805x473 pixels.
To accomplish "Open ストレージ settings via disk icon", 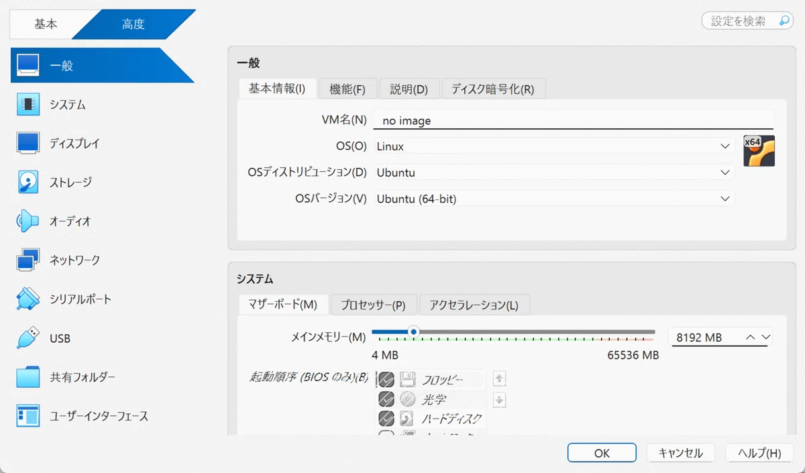I will 28,182.
